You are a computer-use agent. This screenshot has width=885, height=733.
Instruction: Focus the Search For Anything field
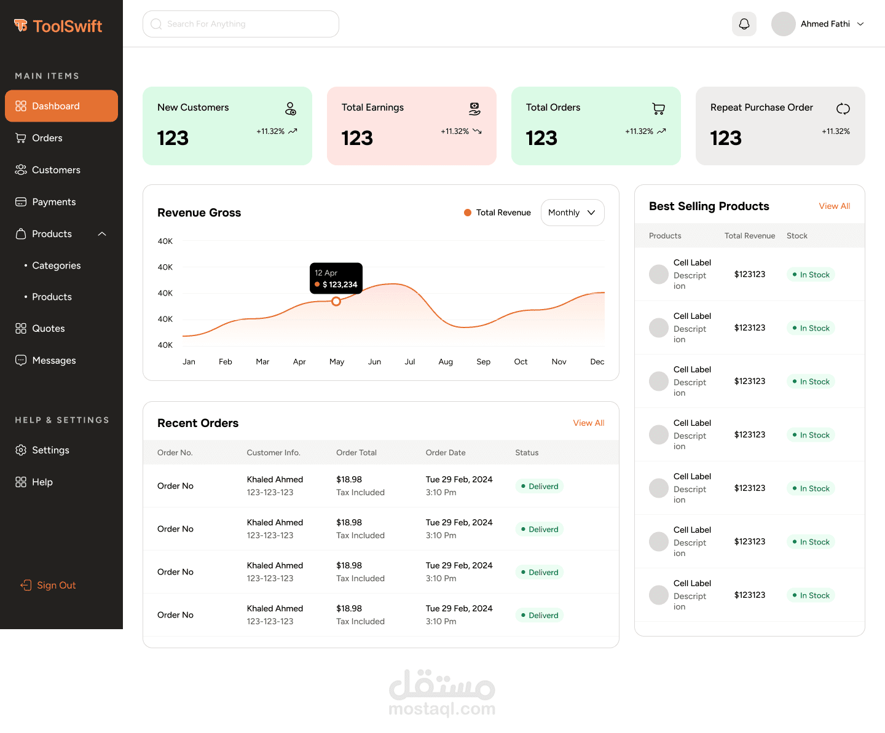241,24
